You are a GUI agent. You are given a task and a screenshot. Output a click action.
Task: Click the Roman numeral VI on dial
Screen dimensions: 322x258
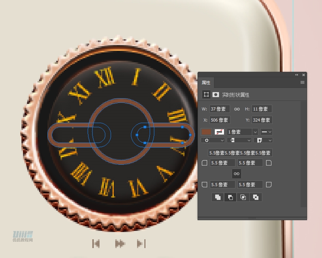click(138, 189)
